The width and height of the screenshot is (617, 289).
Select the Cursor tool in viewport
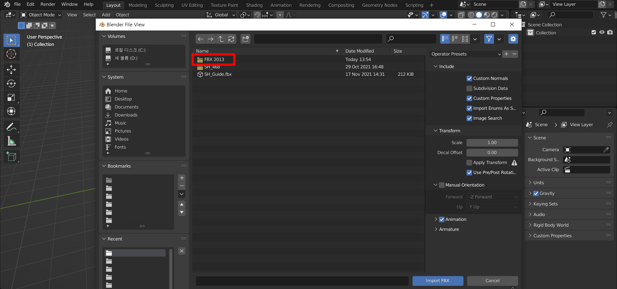(11, 54)
